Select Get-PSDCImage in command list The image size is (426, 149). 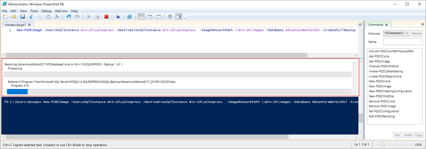click(379, 61)
